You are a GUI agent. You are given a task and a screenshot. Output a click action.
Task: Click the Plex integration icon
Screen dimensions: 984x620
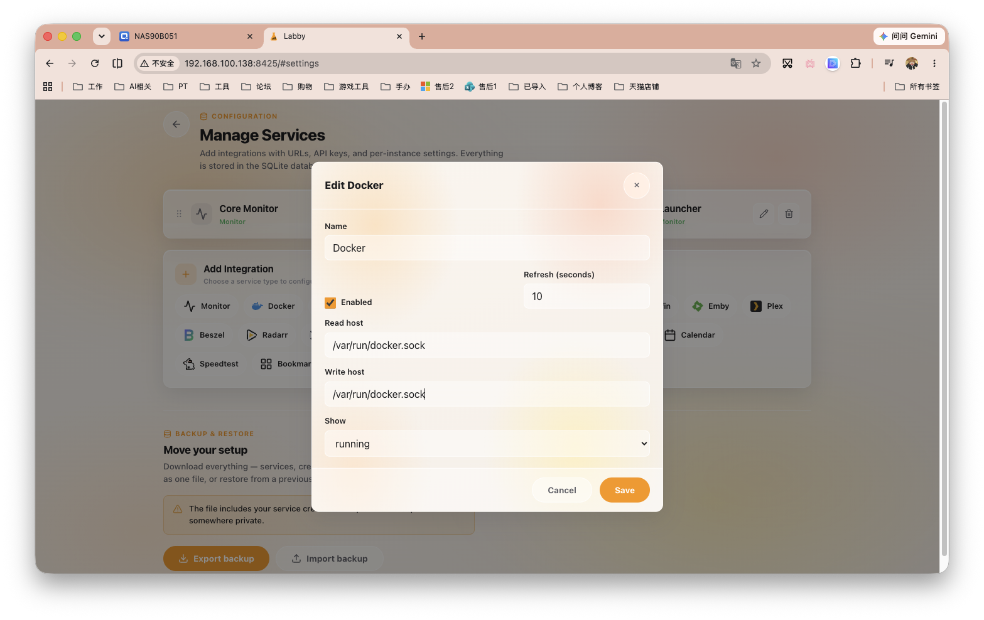coord(756,306)
